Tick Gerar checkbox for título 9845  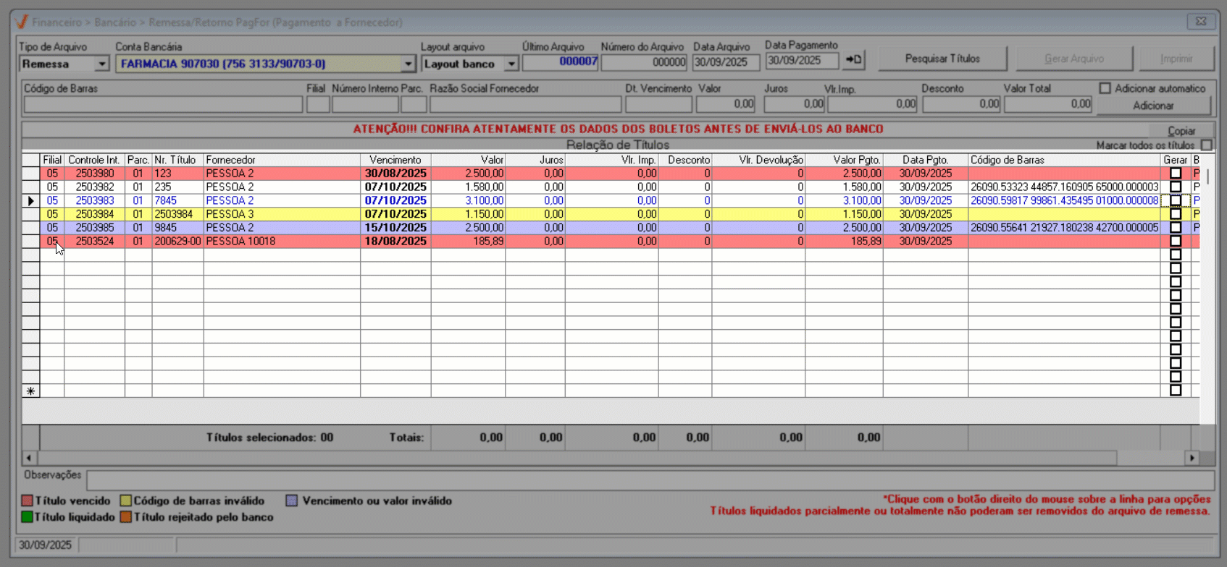pos(1176,228)
